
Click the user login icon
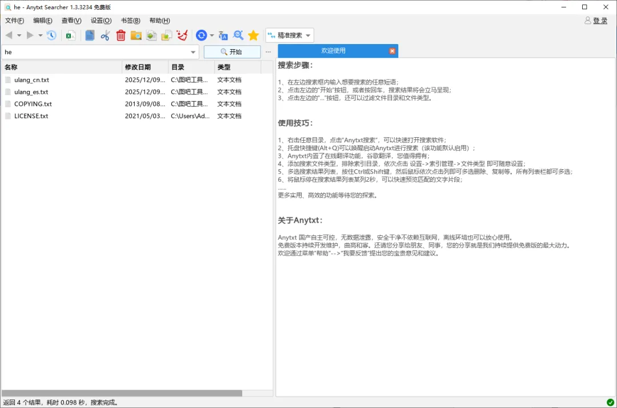[587, 21]
